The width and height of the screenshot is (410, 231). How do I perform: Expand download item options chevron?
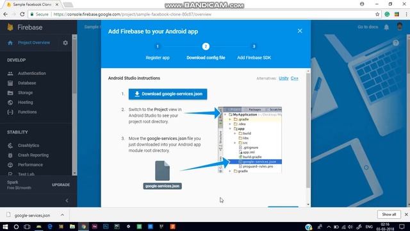[62, 215]
